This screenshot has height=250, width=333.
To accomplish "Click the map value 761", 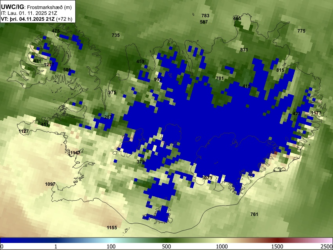I will pyautogui.click(x=254, y=214).
